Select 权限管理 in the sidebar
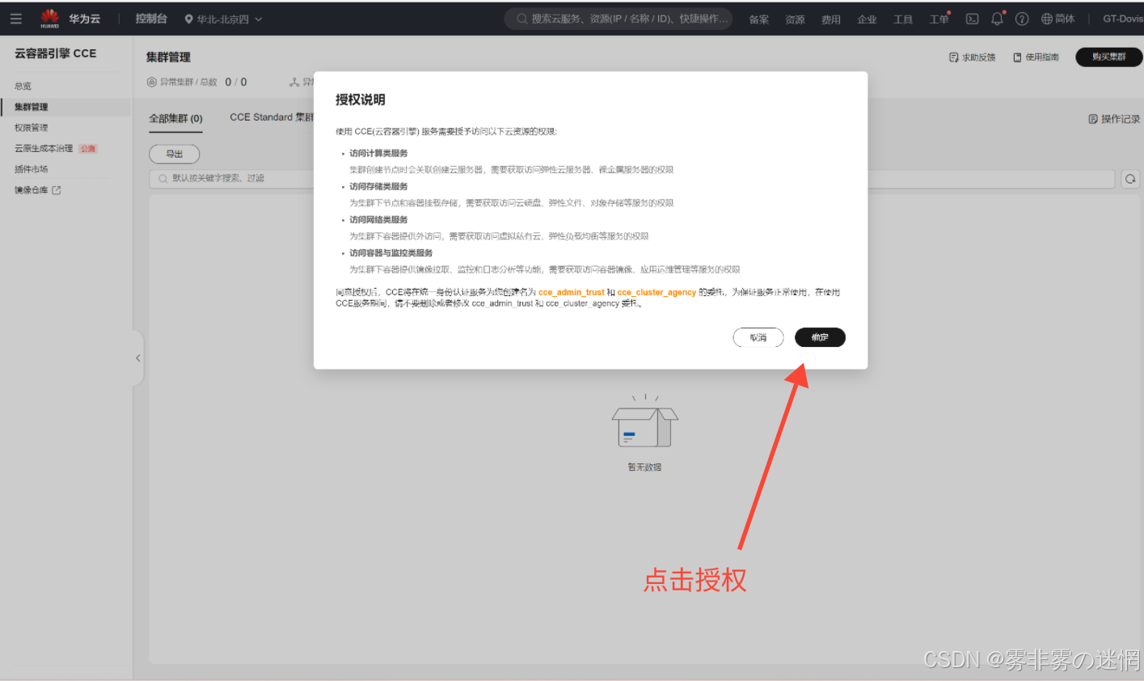The width and height of the screenshot is (1144, 681). coord(32,128)
